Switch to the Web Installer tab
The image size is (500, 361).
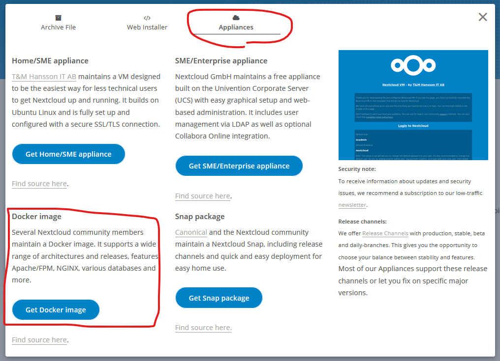point(147,23)
